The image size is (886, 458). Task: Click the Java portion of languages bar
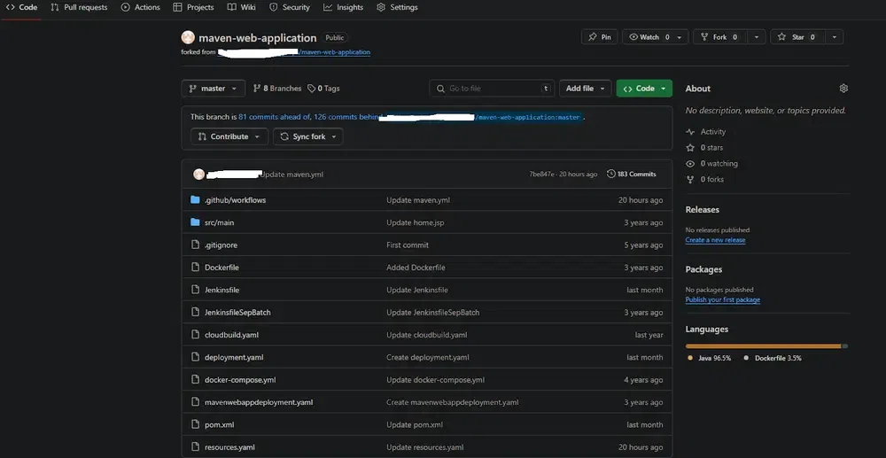coord(764,346)
